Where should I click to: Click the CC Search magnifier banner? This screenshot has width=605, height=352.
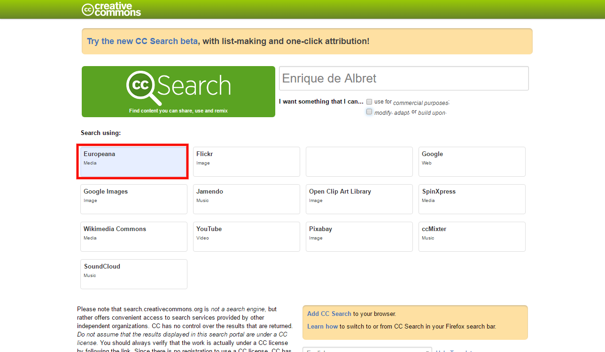coord(178,91)
